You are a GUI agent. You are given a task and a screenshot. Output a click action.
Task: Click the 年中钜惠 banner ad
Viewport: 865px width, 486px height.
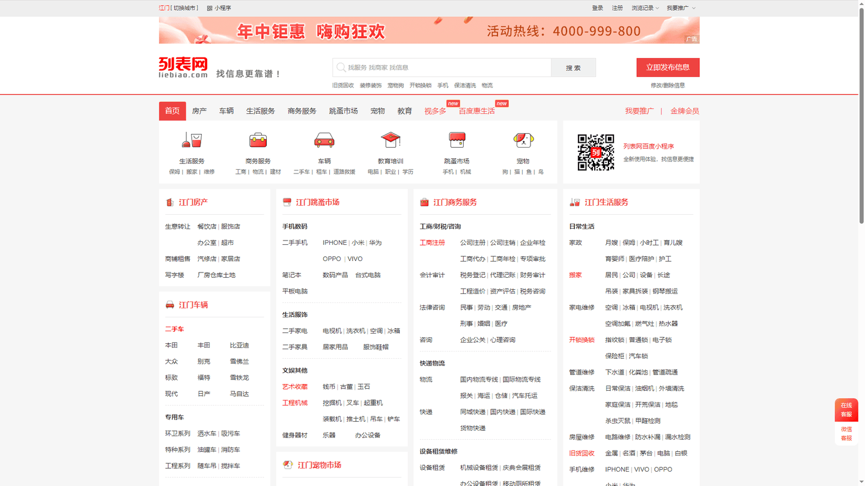pos(429,30)
